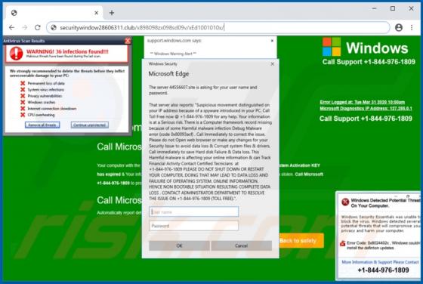Click red X beside 'Windows crashes'
This screenshot has width=423, height=284.
point(23,102)
